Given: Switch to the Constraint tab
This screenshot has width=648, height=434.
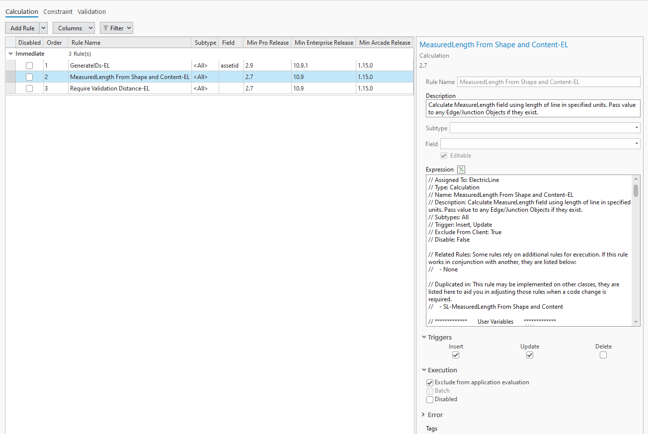Looking at the screenshot, I should 58,11.
